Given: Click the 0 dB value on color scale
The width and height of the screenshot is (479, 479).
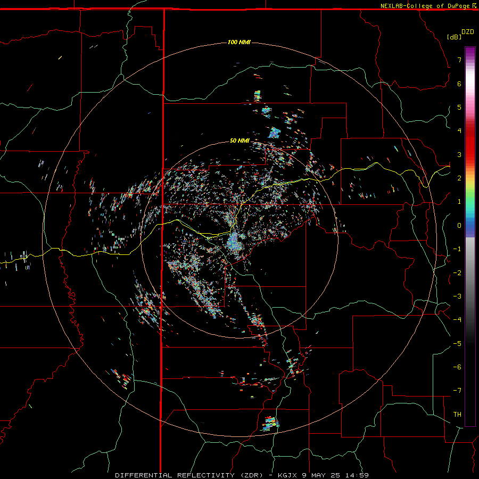Looking at the screenshot, I should pos(459,226).
